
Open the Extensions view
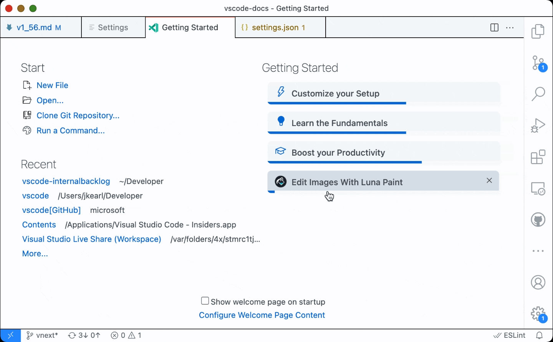(538, 157)
